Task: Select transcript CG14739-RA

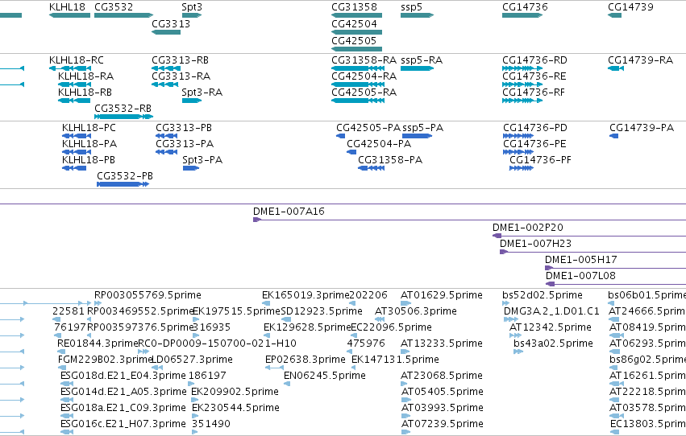Action: click(x=616, y=68)
